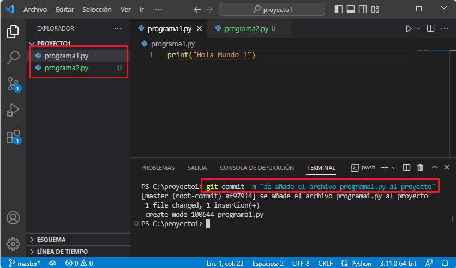Click the terminal vertical scrollbar

pyautogui.click(x=452, y=219)
